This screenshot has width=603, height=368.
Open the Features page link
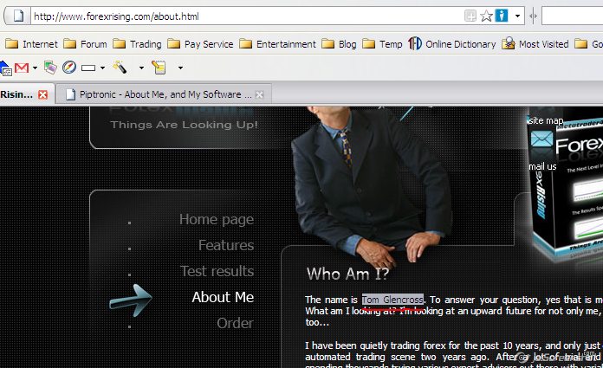point(226,245)
